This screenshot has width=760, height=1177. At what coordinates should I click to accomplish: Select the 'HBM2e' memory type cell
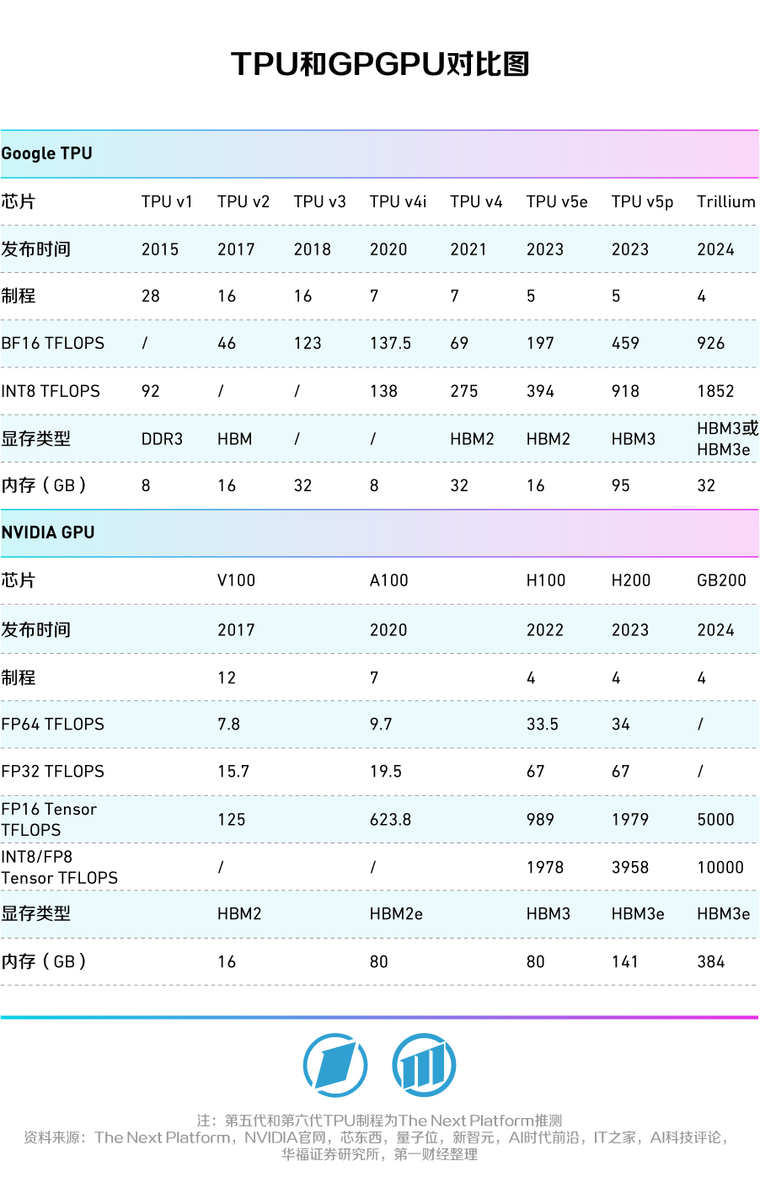click(x=396, y=913)
